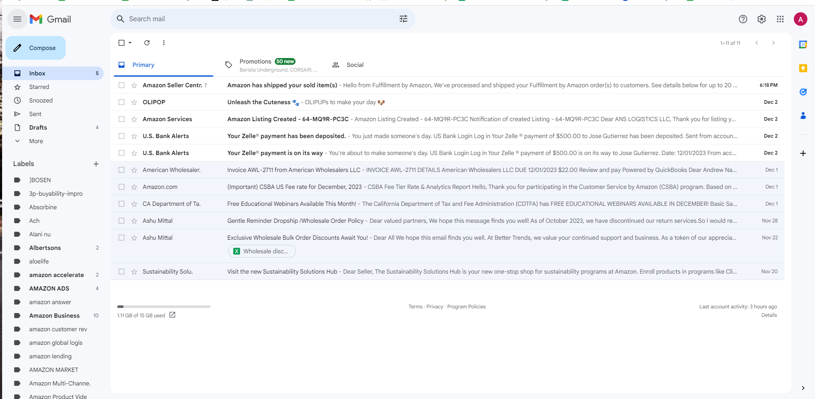The image size is (815, 399).
Task: Refresh the inbox
Action: [147, 43]
